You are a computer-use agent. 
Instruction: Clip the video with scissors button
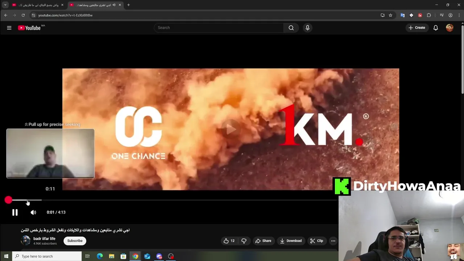(x=316, y=241)
